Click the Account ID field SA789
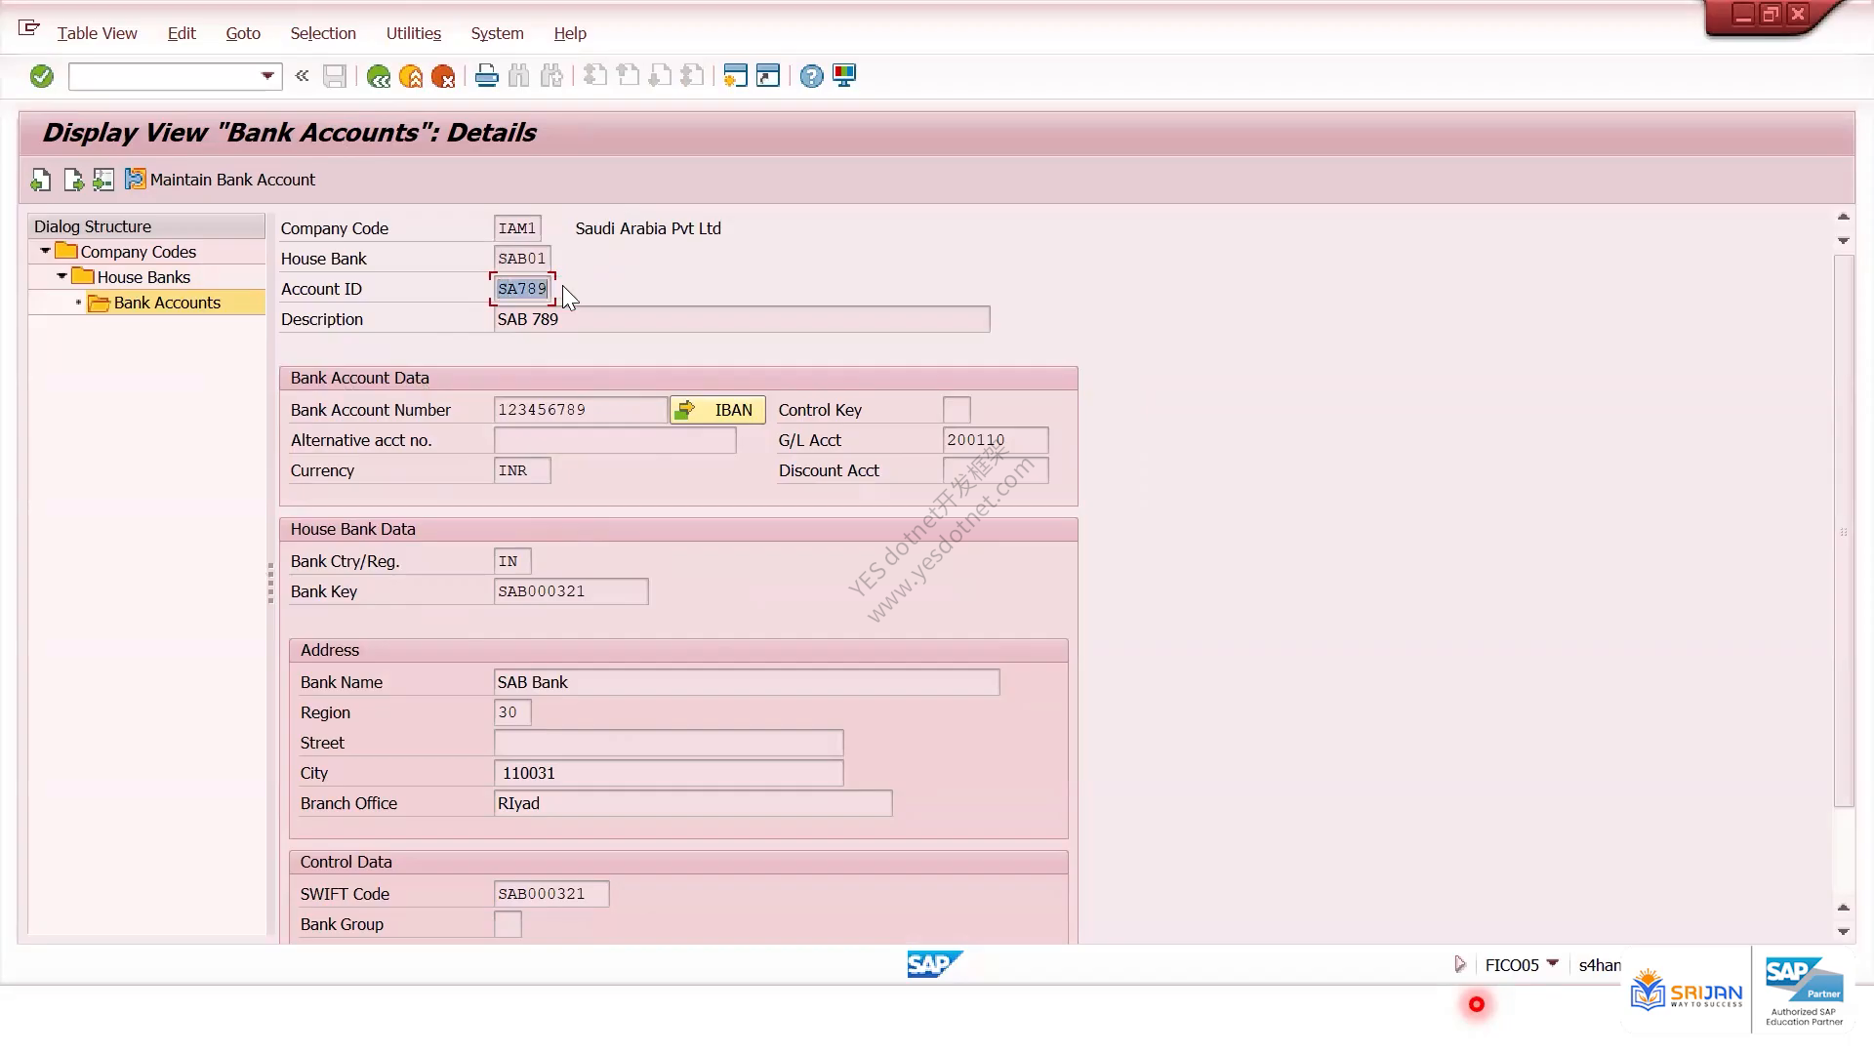1874x1054 pixels. click(x=522, y=289)
